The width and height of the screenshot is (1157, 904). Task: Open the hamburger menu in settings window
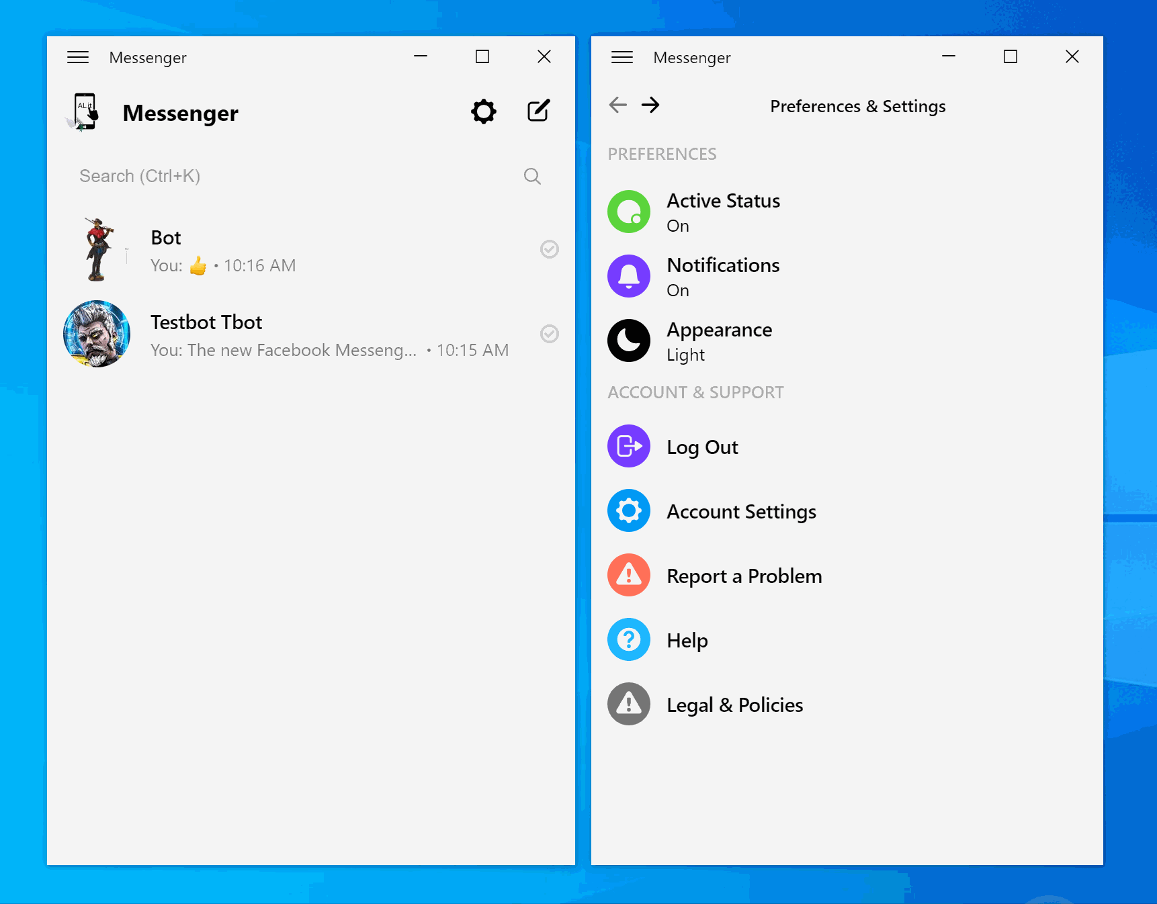pyautogui.click(x=622, y=57)
